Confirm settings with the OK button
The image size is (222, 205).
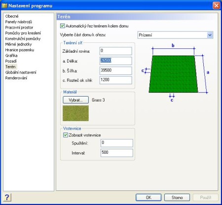(148, 197)
